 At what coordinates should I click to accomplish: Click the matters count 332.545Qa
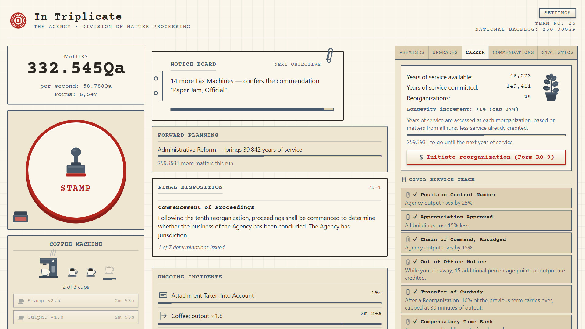click(x=76, y=68)
